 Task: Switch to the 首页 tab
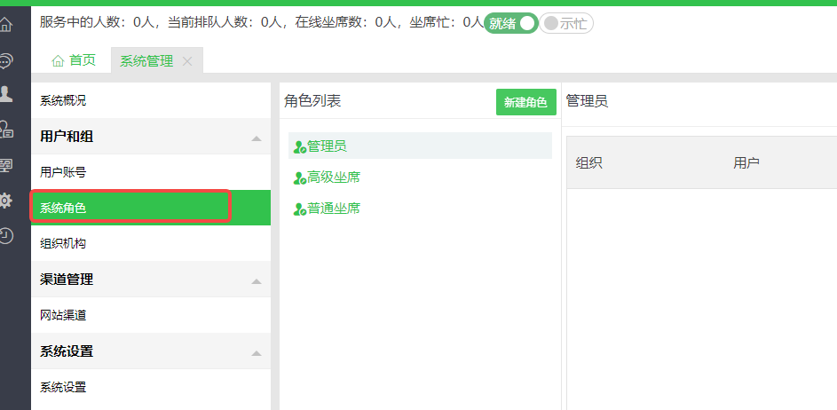coord(74,60)
